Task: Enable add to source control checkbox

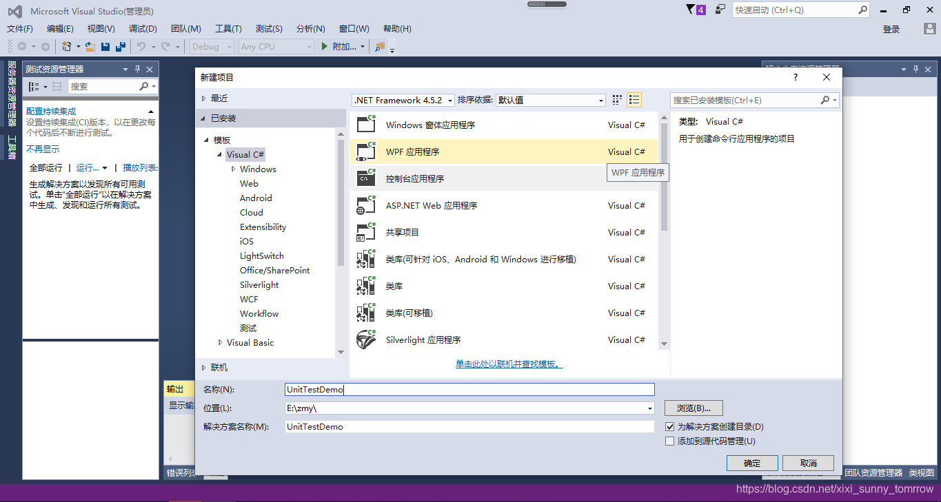Action: (669, 441)
